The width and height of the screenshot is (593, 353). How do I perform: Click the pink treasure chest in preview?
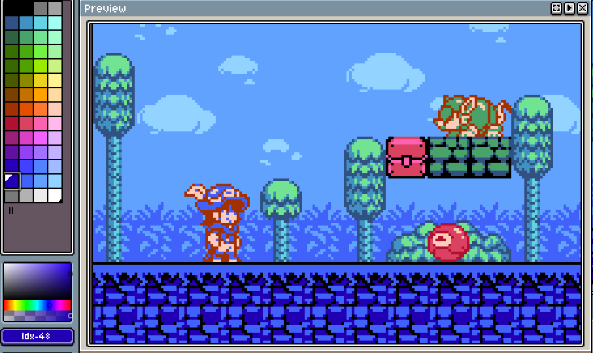tap(406, 158)
